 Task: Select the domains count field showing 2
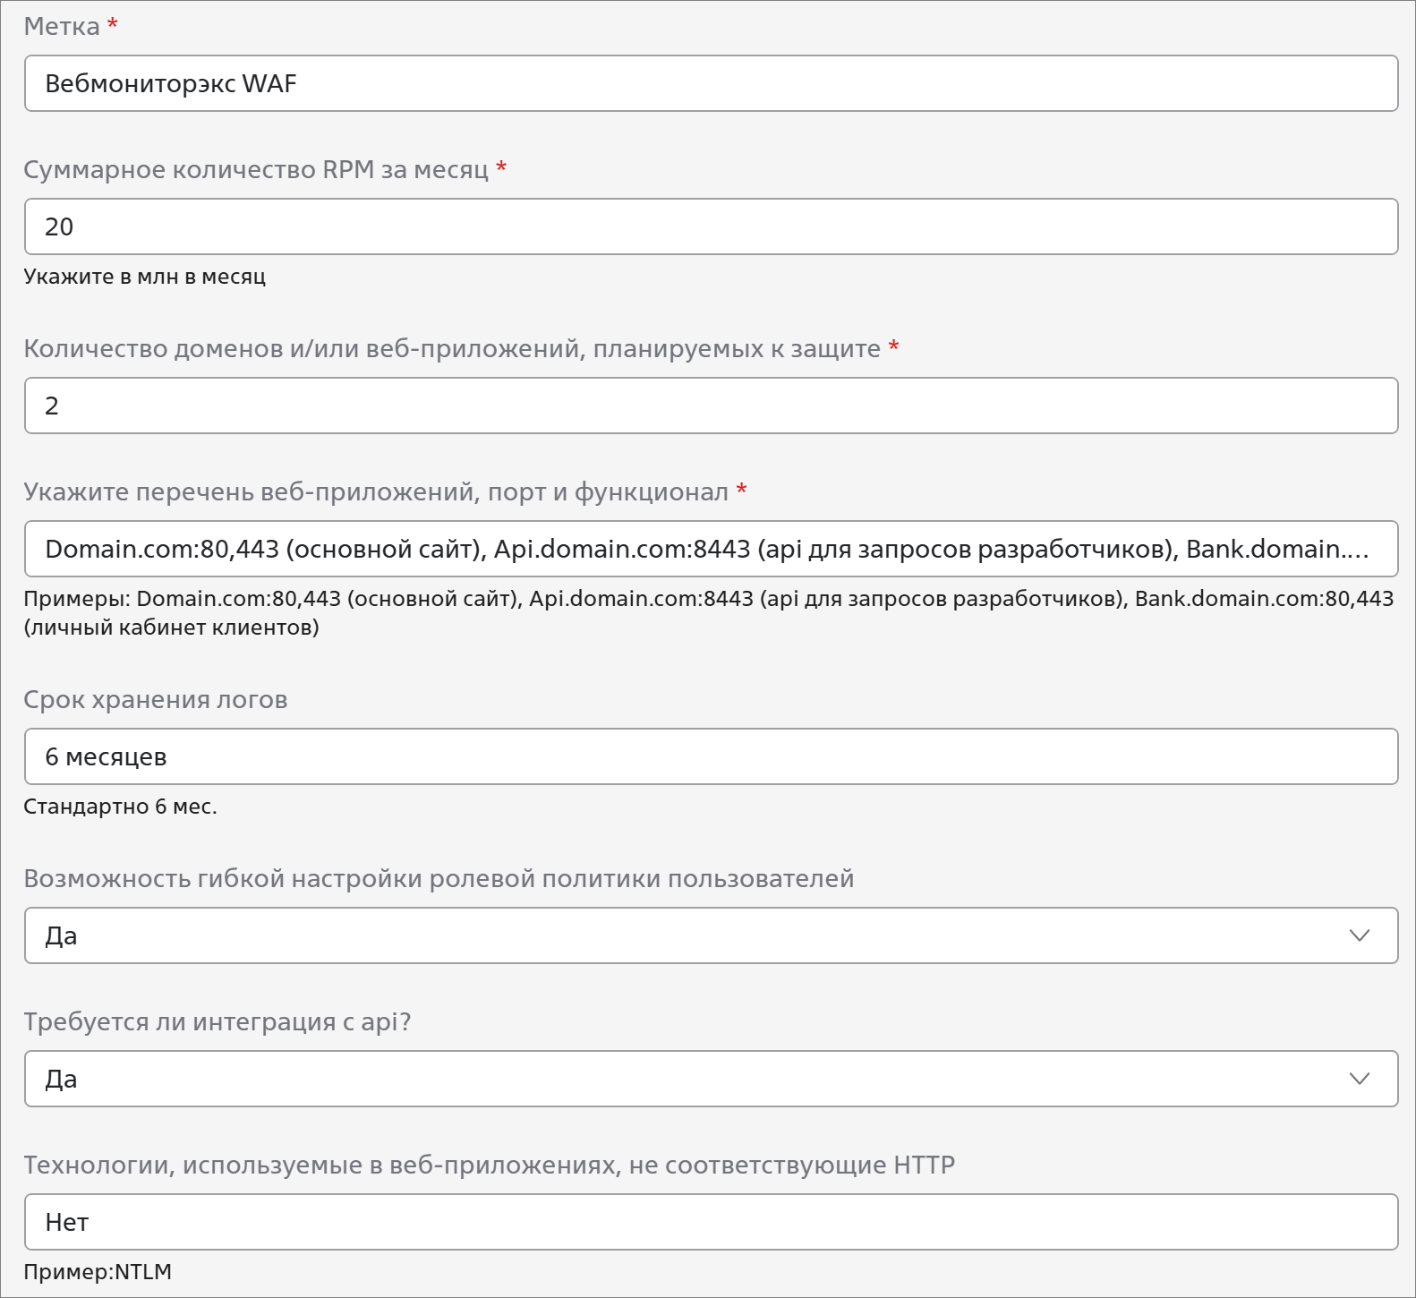[711, 406]
